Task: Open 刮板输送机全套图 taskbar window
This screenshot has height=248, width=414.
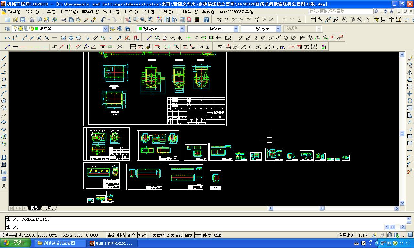Action: coord(60,243)
